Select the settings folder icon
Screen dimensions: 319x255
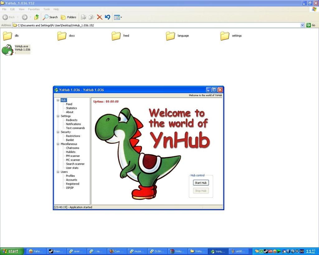(225, 36)
